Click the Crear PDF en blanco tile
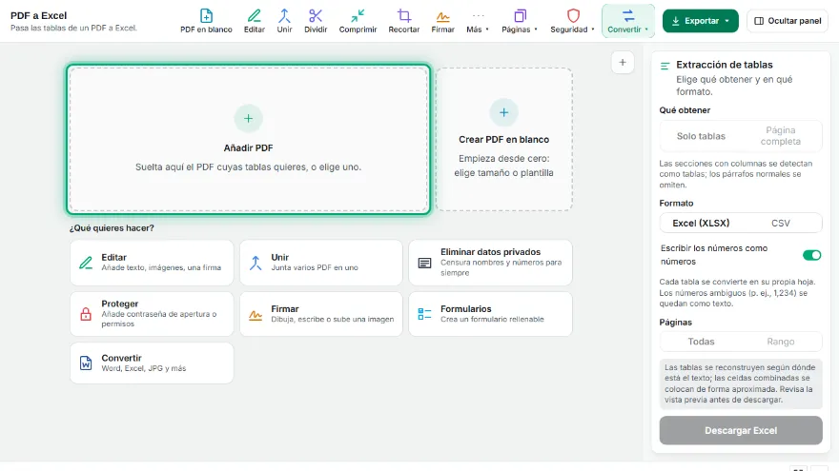The width and height of the screenshot is (839, 471). (x=504, y=139)
